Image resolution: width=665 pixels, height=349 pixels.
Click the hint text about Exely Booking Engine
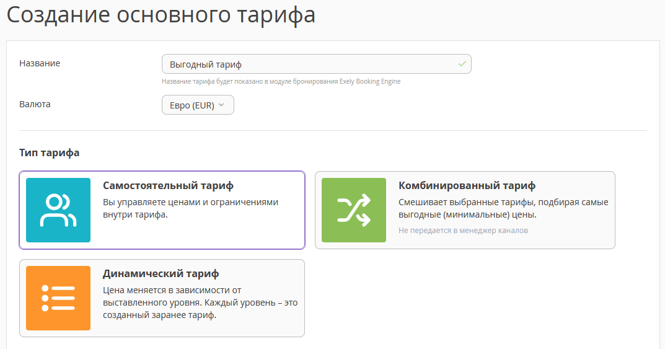tap(281, 81)
